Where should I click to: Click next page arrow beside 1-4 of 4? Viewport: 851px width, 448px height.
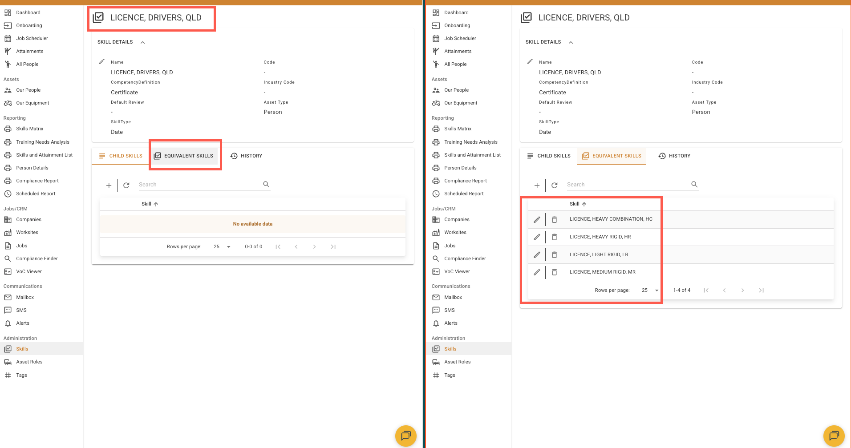coord(742,290)
